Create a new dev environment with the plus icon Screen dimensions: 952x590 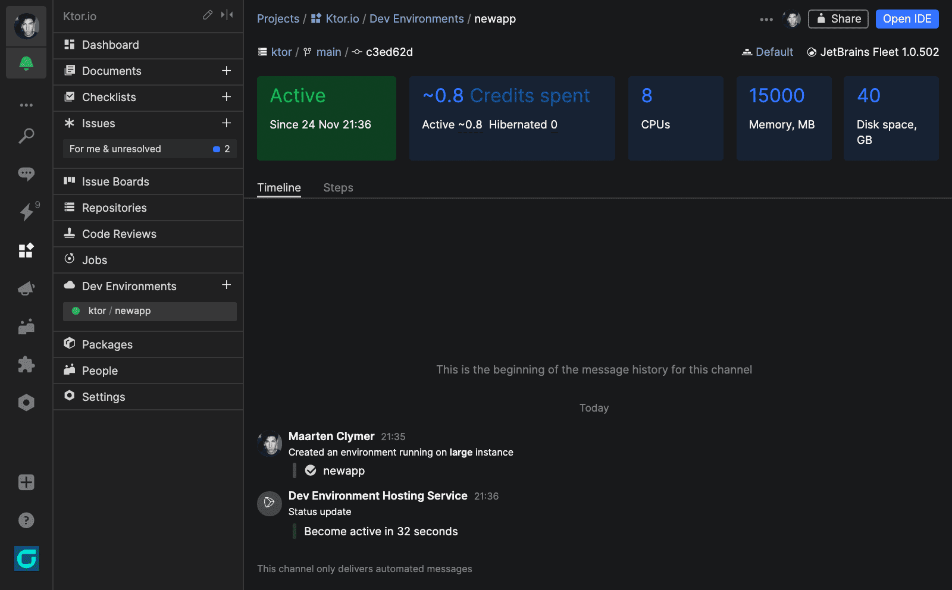point(227,285)
